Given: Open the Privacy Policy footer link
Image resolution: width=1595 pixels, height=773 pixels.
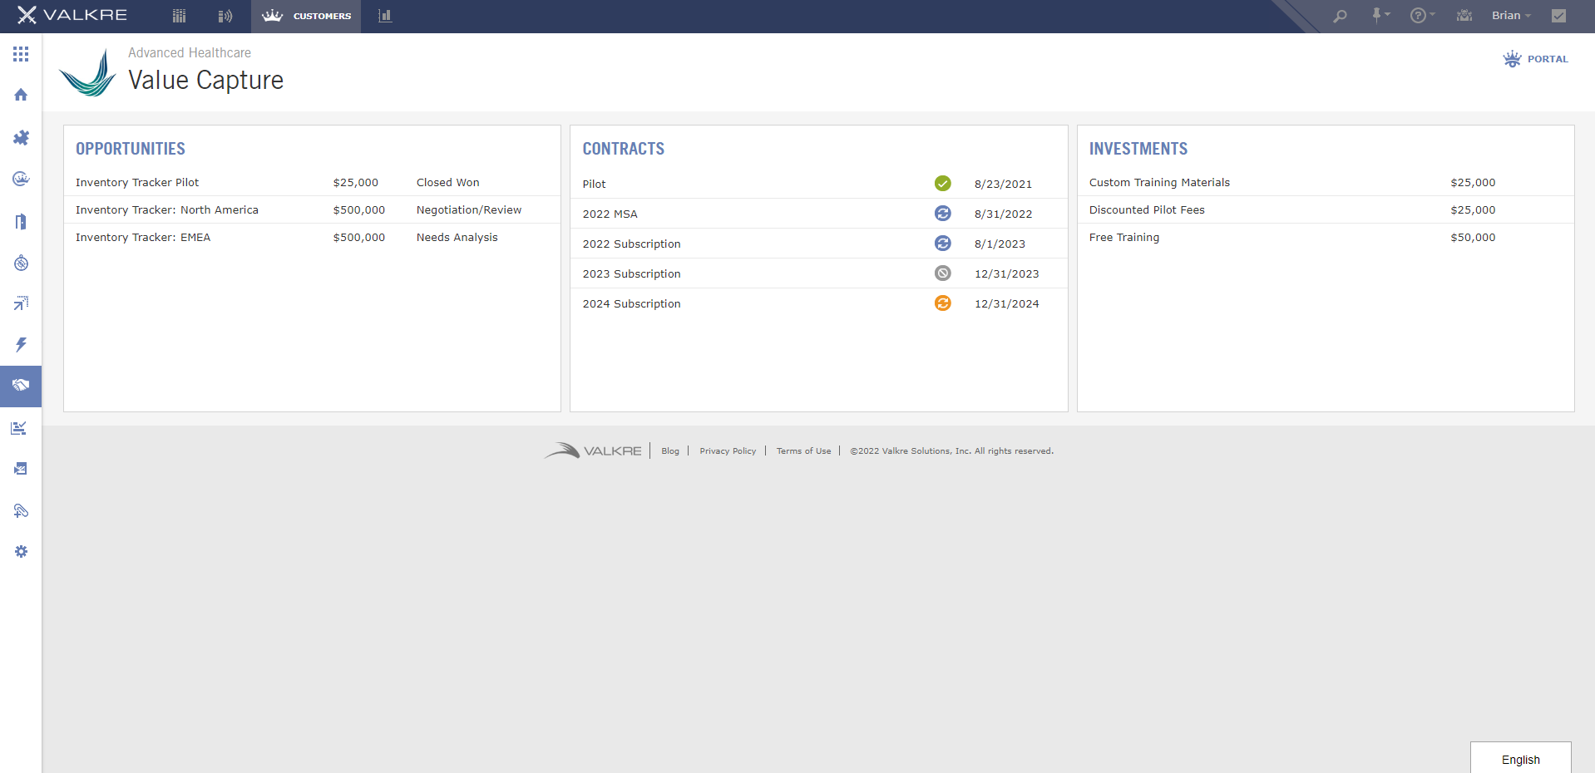Looking at the screenshot, I should pyautogui.click(x=728, y=451).
